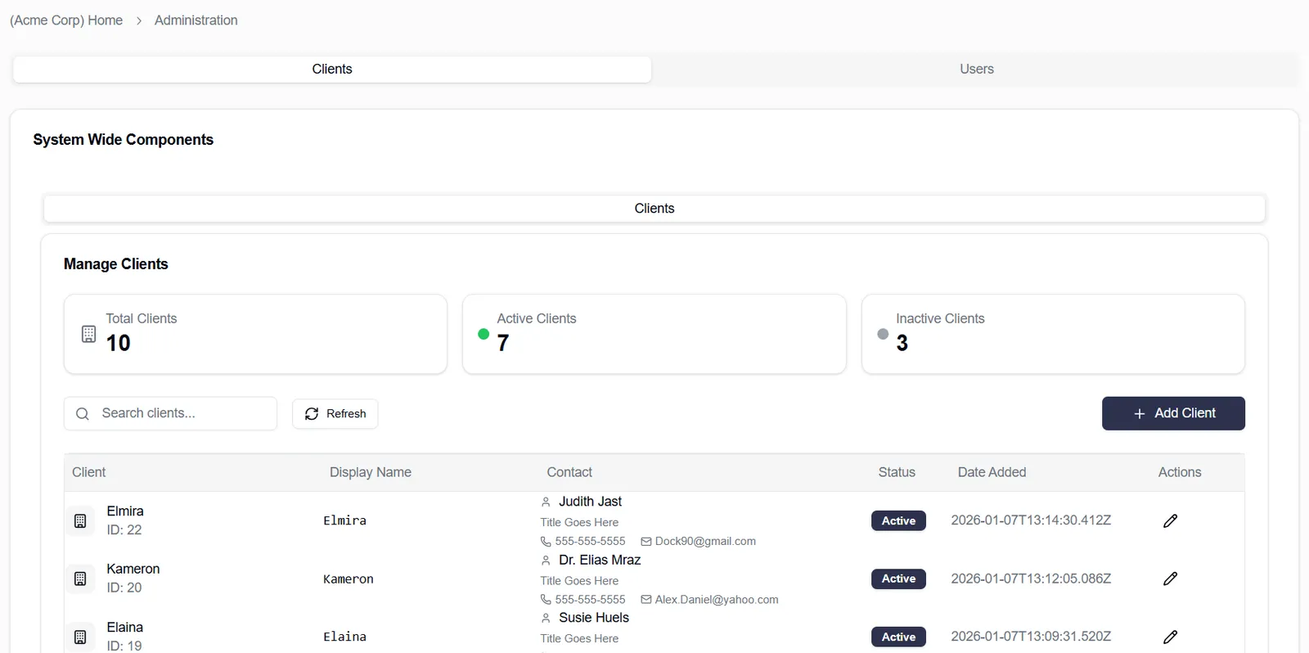Select the inner Clients tab under System Wide Components
Image resolution: width=1309 pixels, height=653 pixels.
pyautogui.click(x=654, y=209)
